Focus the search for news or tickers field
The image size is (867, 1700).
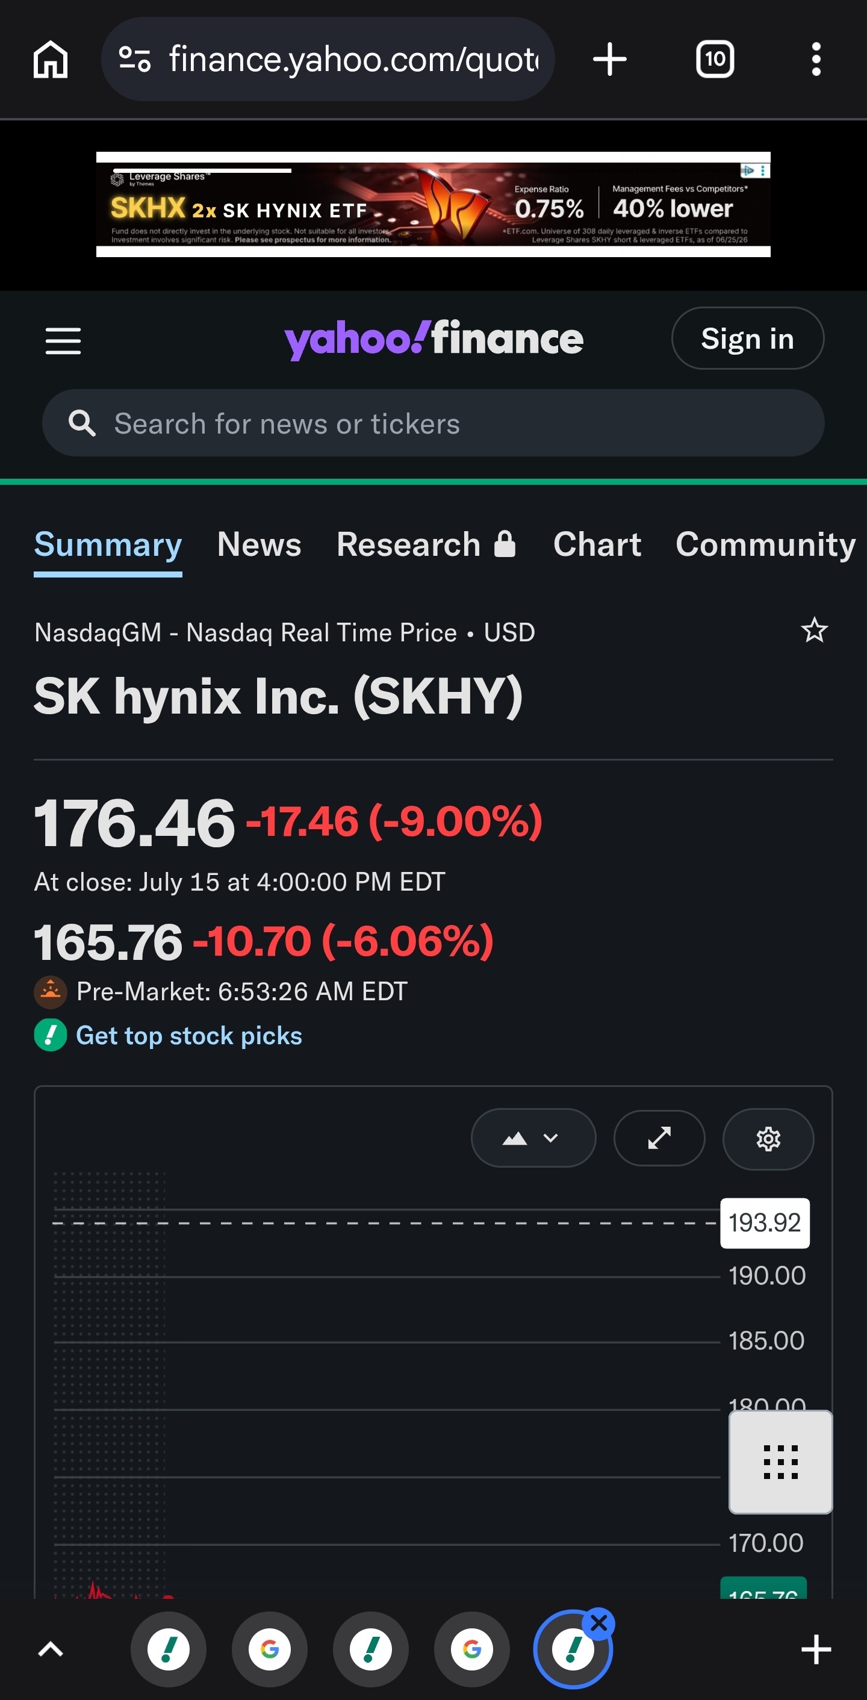433,423
